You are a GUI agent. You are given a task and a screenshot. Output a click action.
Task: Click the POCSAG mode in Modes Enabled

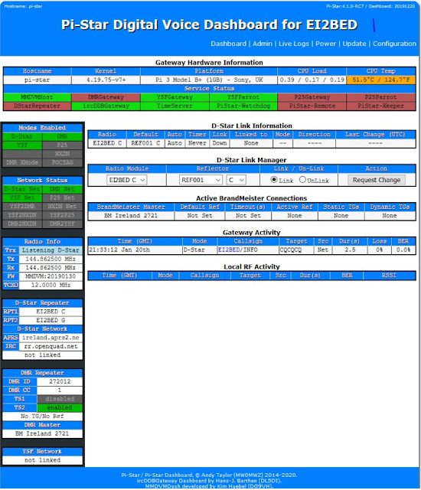click(63, 163)
